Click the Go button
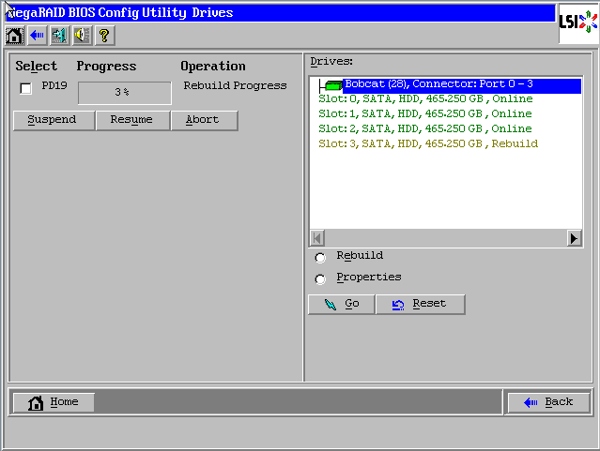 pos(342,305)
